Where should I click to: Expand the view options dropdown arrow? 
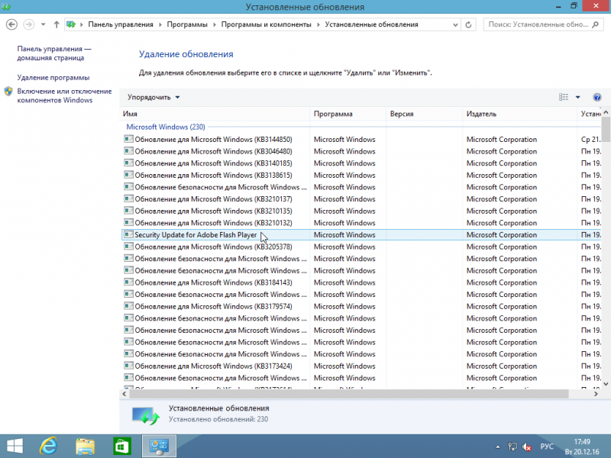[x=578, y=98]
